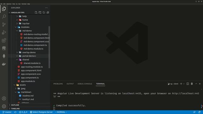203x114 pixels.
Task: Open the Manage gear icon
Action: pos(4,106)
